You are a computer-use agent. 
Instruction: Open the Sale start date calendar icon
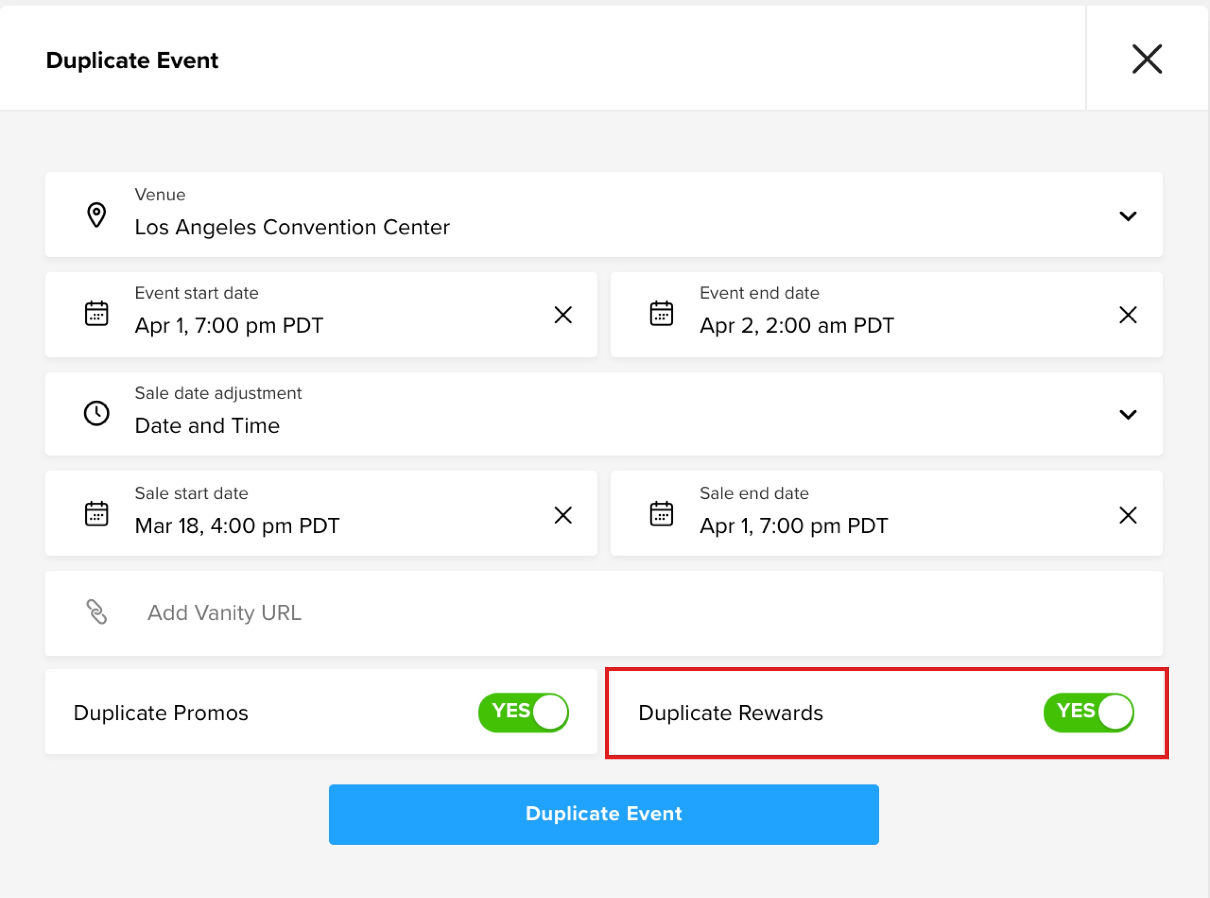click(x=97, y=514)
